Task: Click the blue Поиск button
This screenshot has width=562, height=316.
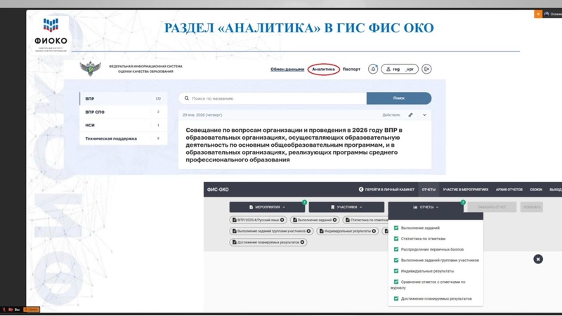Action: 399,98
